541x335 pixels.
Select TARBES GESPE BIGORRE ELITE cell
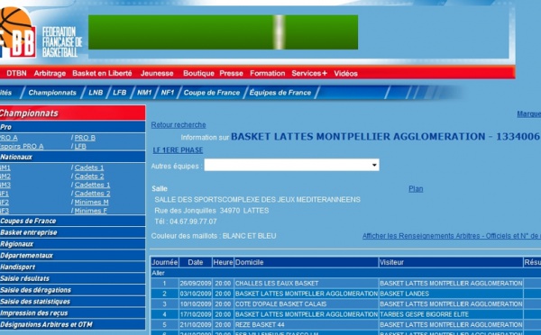tap(451, 314)
